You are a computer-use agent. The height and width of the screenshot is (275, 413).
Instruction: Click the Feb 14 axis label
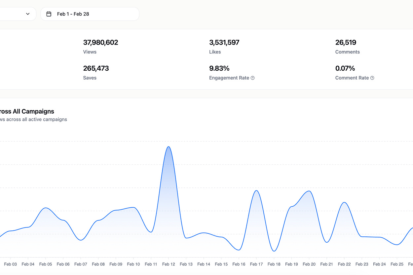[204, 264]
